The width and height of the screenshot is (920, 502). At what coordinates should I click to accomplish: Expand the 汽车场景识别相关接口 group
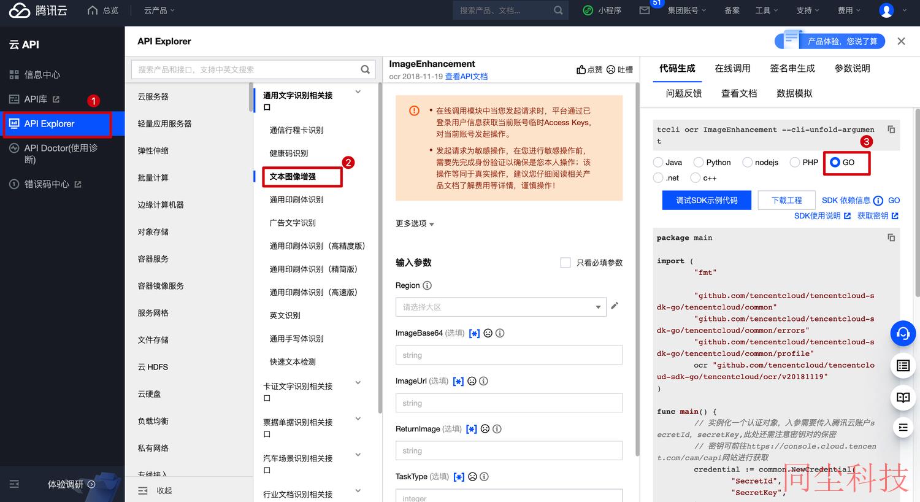pos(358,455)
